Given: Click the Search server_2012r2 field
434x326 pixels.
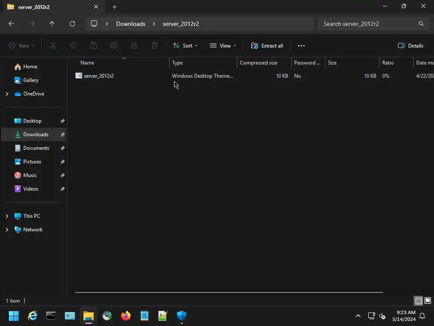Looking at the screenshot, I should click(373, 24).
